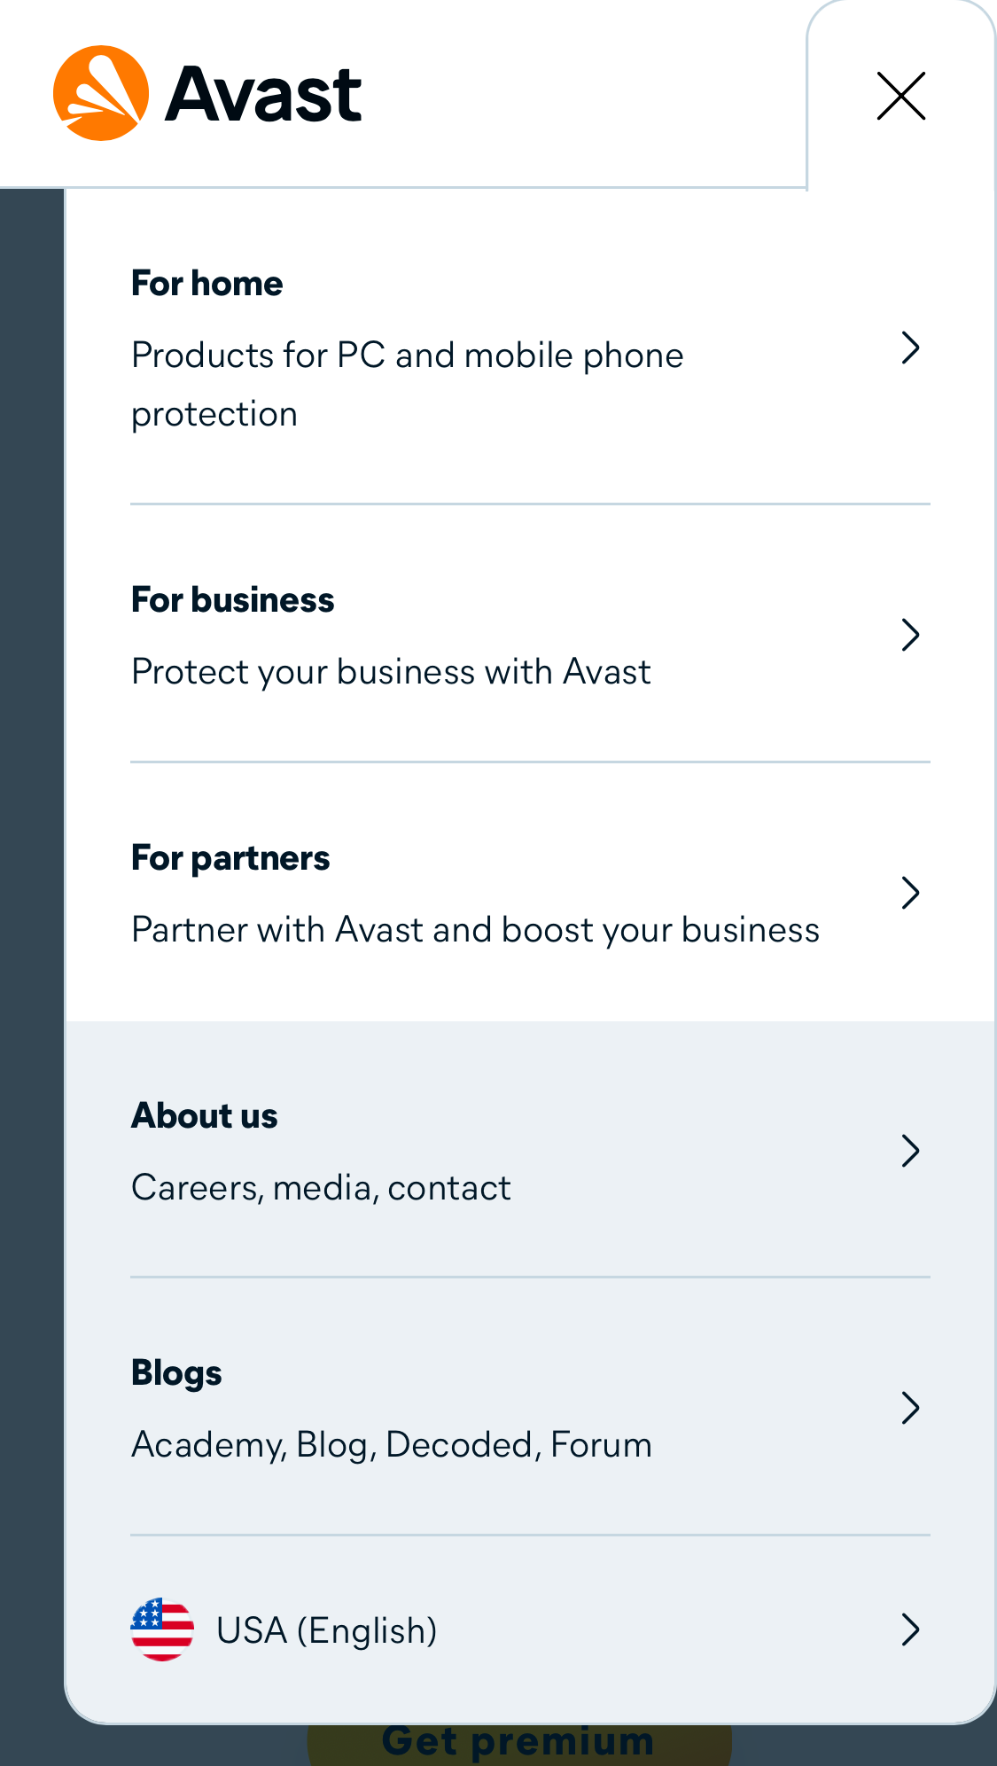
Task: Open For partners to boost your business
Action: pyautogui.click(x=230, y=856)
